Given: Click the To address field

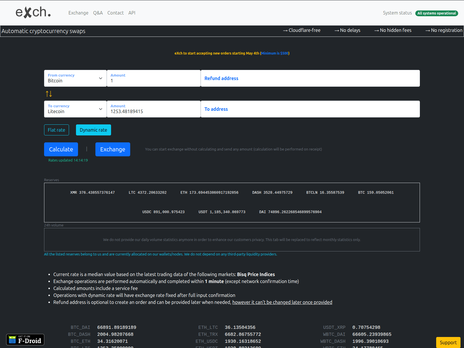Looking at the screenshot, I should pyautogui.click(x=310, y=109).
